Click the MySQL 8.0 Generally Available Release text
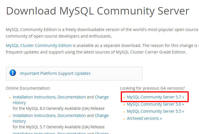The image size is (199, 134). coord(59,108)
